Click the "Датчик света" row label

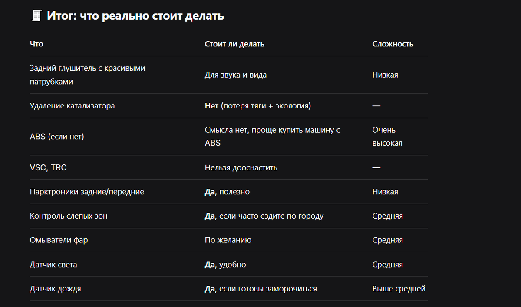pyautogui.click(x=53, y=265)
